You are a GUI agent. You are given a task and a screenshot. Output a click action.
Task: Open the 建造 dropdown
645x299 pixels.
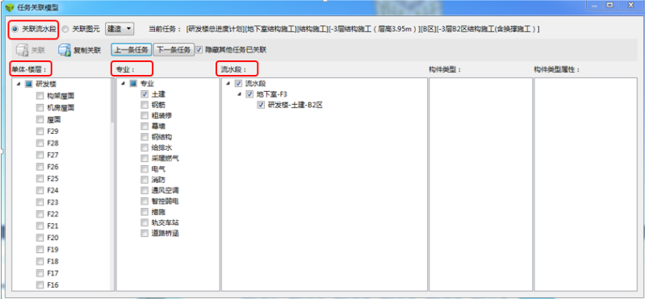(119, 29)
